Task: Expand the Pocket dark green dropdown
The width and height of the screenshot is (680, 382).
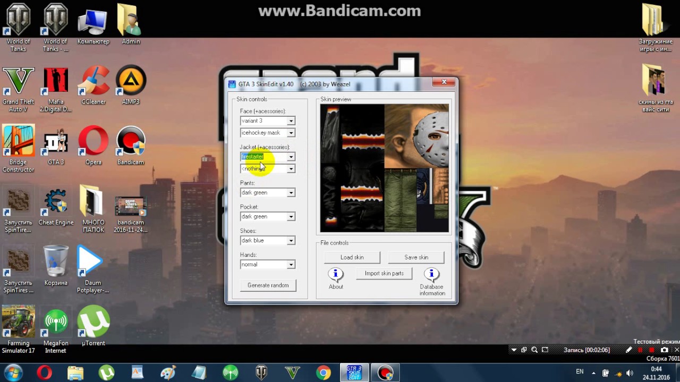Action: click(x=291, y=216)
